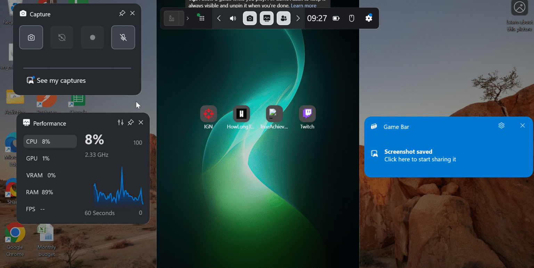
Task: Toggle Capture widget from Game Bar toolbar
Action: click(x=250, y=18)
